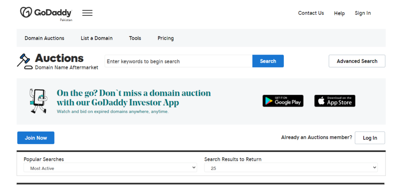Click the walking phone illustration
Screen dimensions: 402x185
coord(38,101)
